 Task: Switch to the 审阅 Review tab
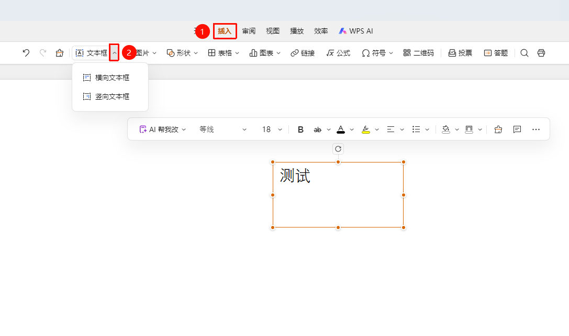249,31
